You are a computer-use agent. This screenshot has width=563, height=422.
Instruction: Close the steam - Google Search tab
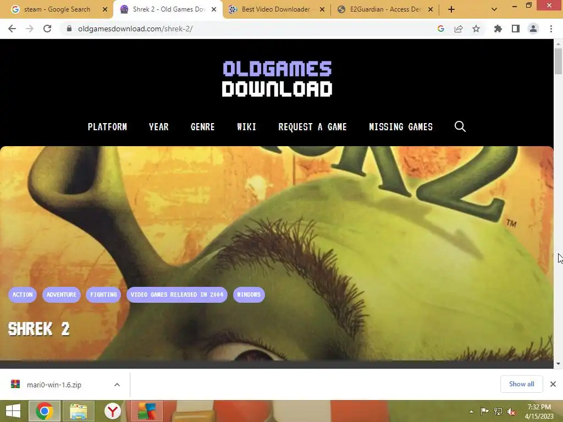tap(105, 9)
